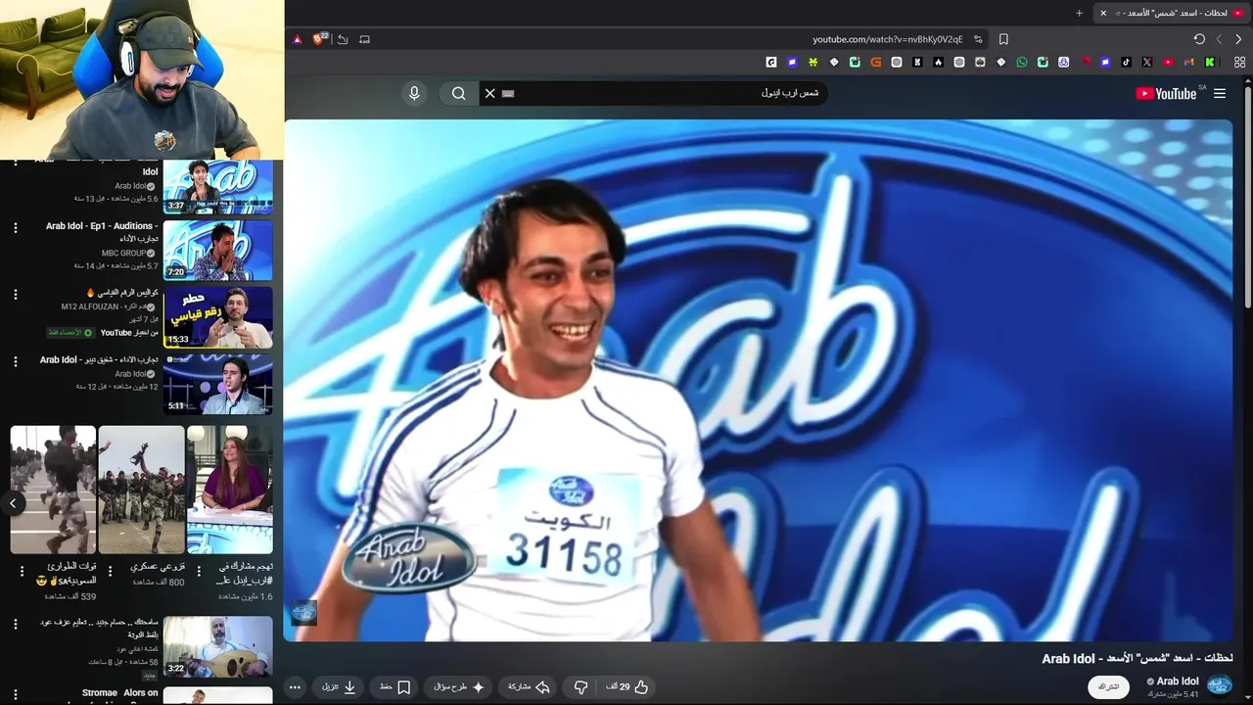Open a new browser tab with plus
Viewport: 1253px width, 705px height.
coord(1079,13)
